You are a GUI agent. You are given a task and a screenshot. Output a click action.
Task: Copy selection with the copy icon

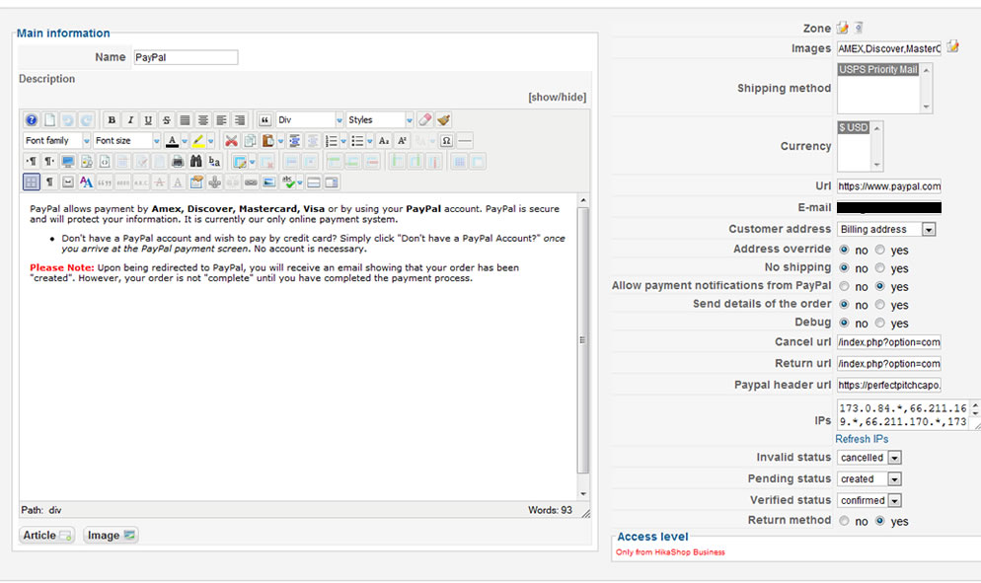(x=250, y=141)
